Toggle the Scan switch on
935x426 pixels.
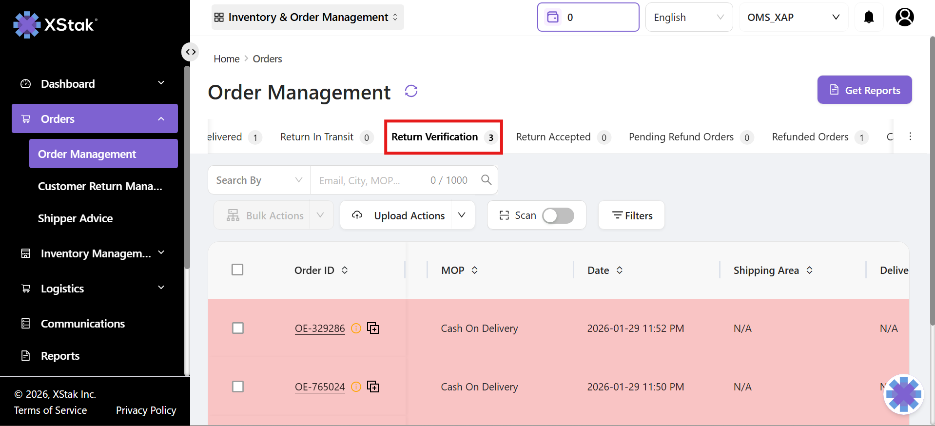pyautogui.click(x=558, y=215)
